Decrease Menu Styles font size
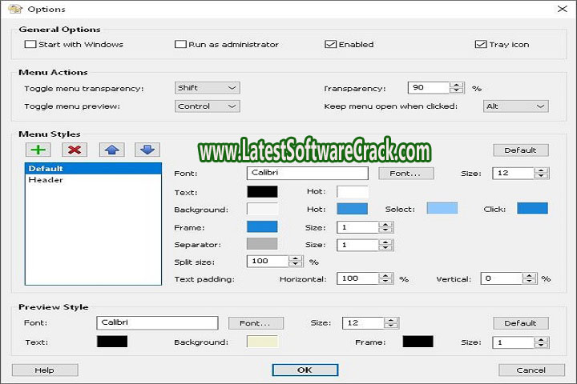The width and height of the screenshot is (577, 384). click(x=541, y=176)
